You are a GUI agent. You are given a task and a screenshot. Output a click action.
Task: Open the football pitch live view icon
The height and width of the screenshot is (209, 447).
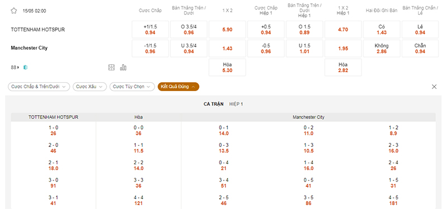(111, 68)
